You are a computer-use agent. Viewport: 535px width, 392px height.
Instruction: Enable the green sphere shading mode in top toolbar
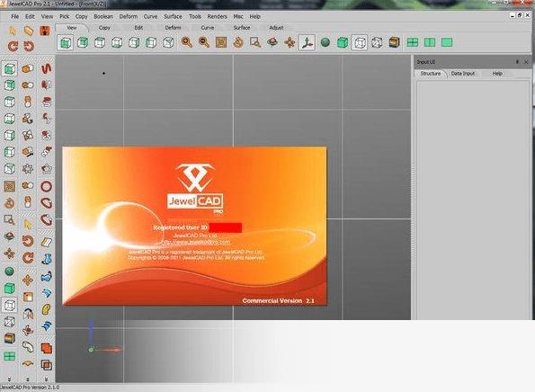pyautogui.click(x=325, y=42)
